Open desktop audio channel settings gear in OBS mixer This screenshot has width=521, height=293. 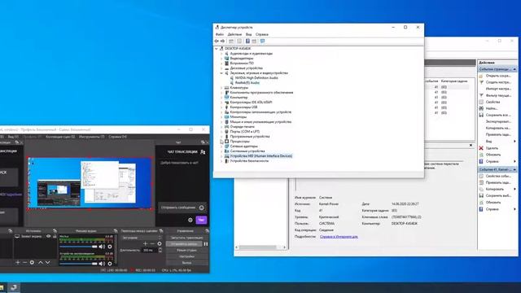(110, 264)
